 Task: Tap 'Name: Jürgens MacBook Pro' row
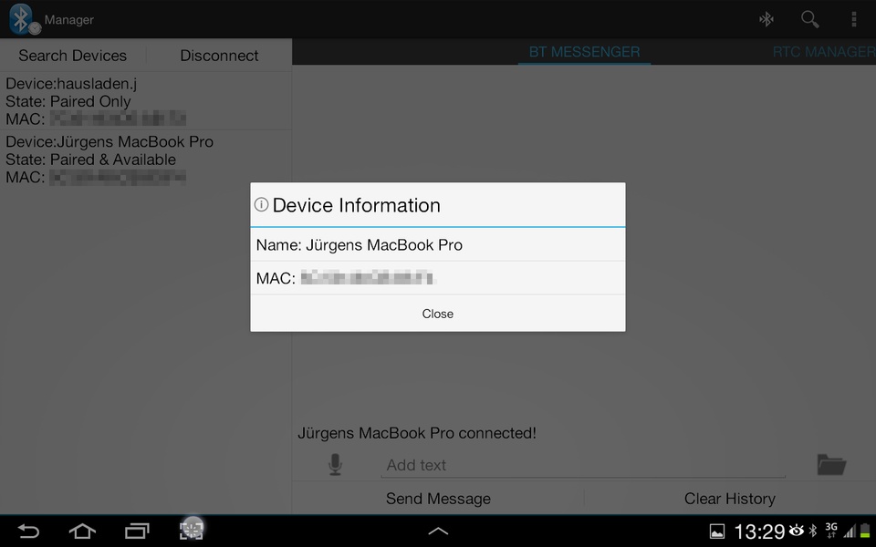[438, 245]
